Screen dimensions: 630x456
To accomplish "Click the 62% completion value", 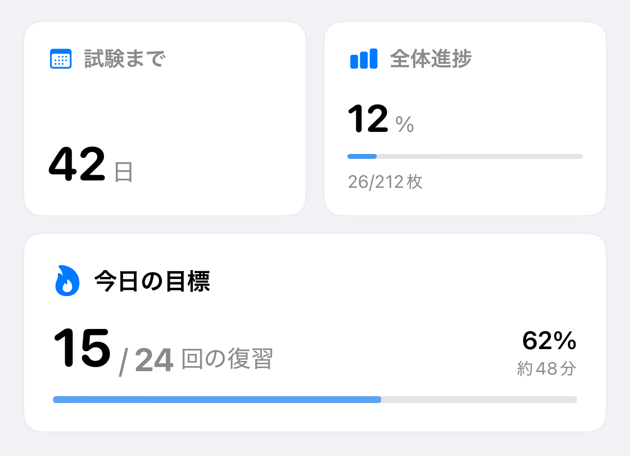I will click(549, 341).
